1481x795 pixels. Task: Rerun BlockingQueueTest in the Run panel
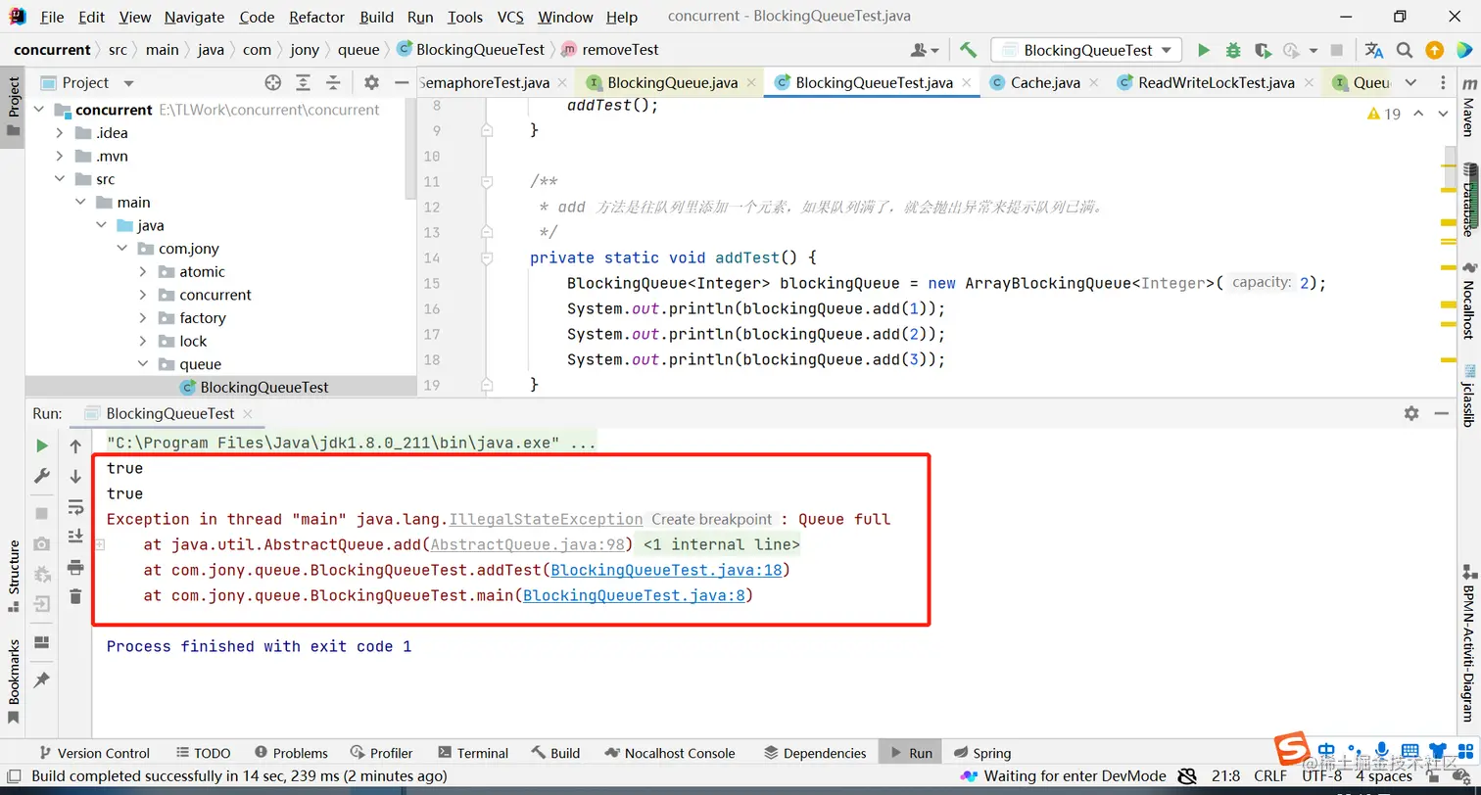tap(41, 446)
